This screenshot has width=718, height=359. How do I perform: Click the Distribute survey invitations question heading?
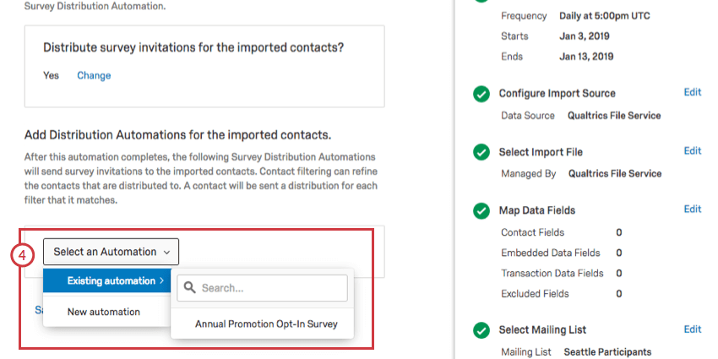(x=193, y=47)
